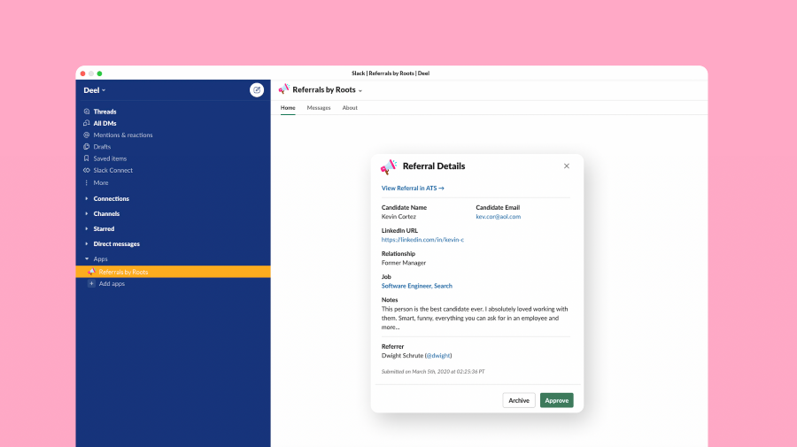
Task: Click the kev.cor@aol.com email link
Action: point(498,216)
